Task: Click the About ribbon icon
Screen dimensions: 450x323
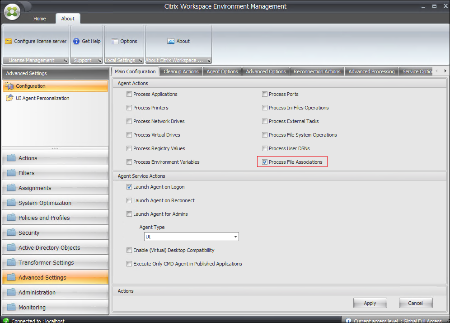Action: coord(171,41)
